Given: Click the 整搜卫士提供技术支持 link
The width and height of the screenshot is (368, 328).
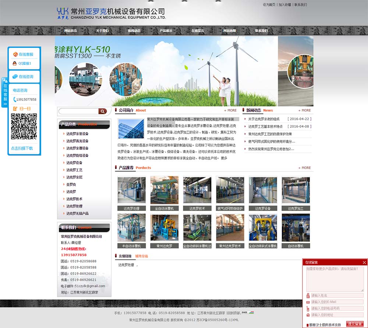Looking at the screenshot, I should [325, 325].
